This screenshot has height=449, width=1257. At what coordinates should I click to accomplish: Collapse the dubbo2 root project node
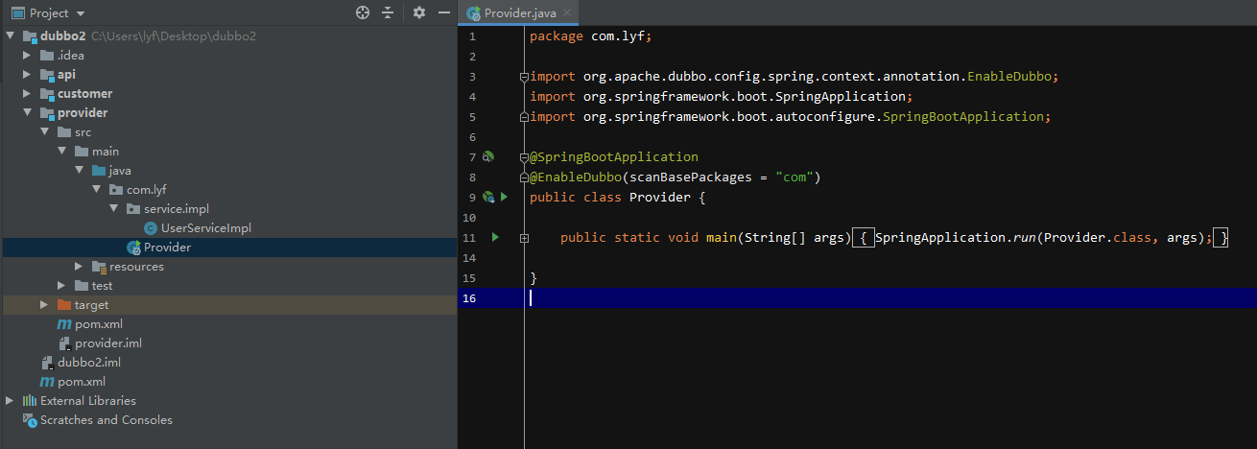[11, 36]
